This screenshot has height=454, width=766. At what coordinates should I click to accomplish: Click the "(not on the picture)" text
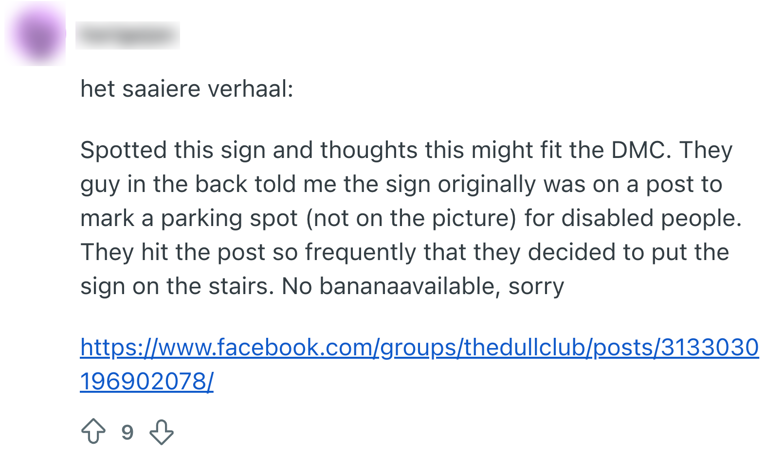(411, 218)
